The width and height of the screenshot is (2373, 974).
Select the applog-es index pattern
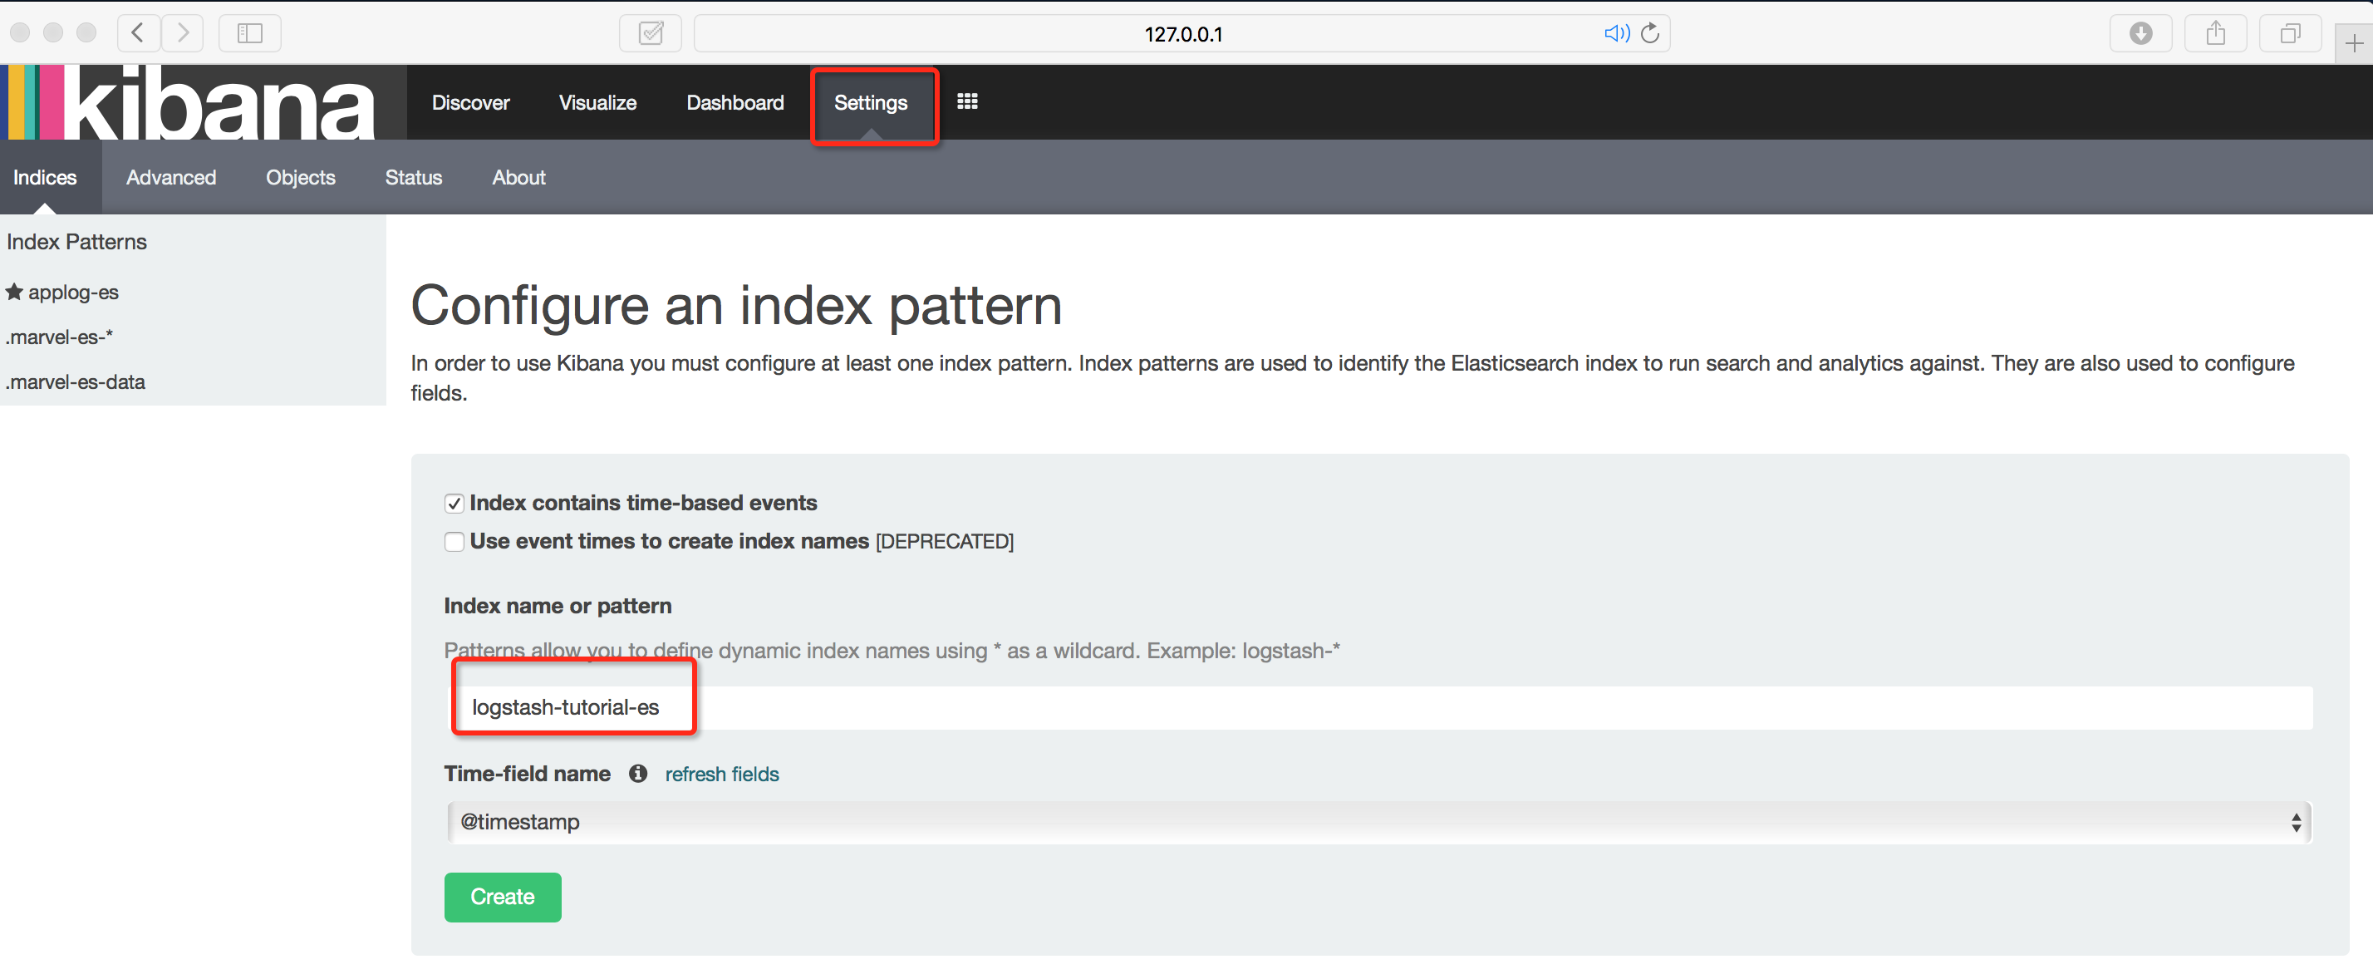tap(74, 292)
